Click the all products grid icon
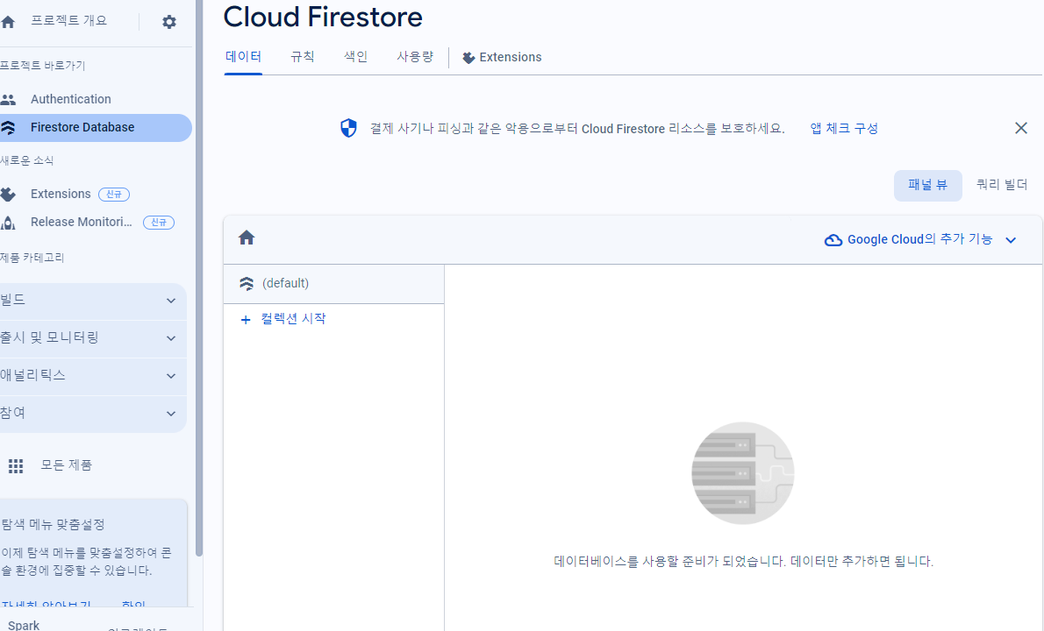This screenshot has height=631, width=1044. point(16,466)
